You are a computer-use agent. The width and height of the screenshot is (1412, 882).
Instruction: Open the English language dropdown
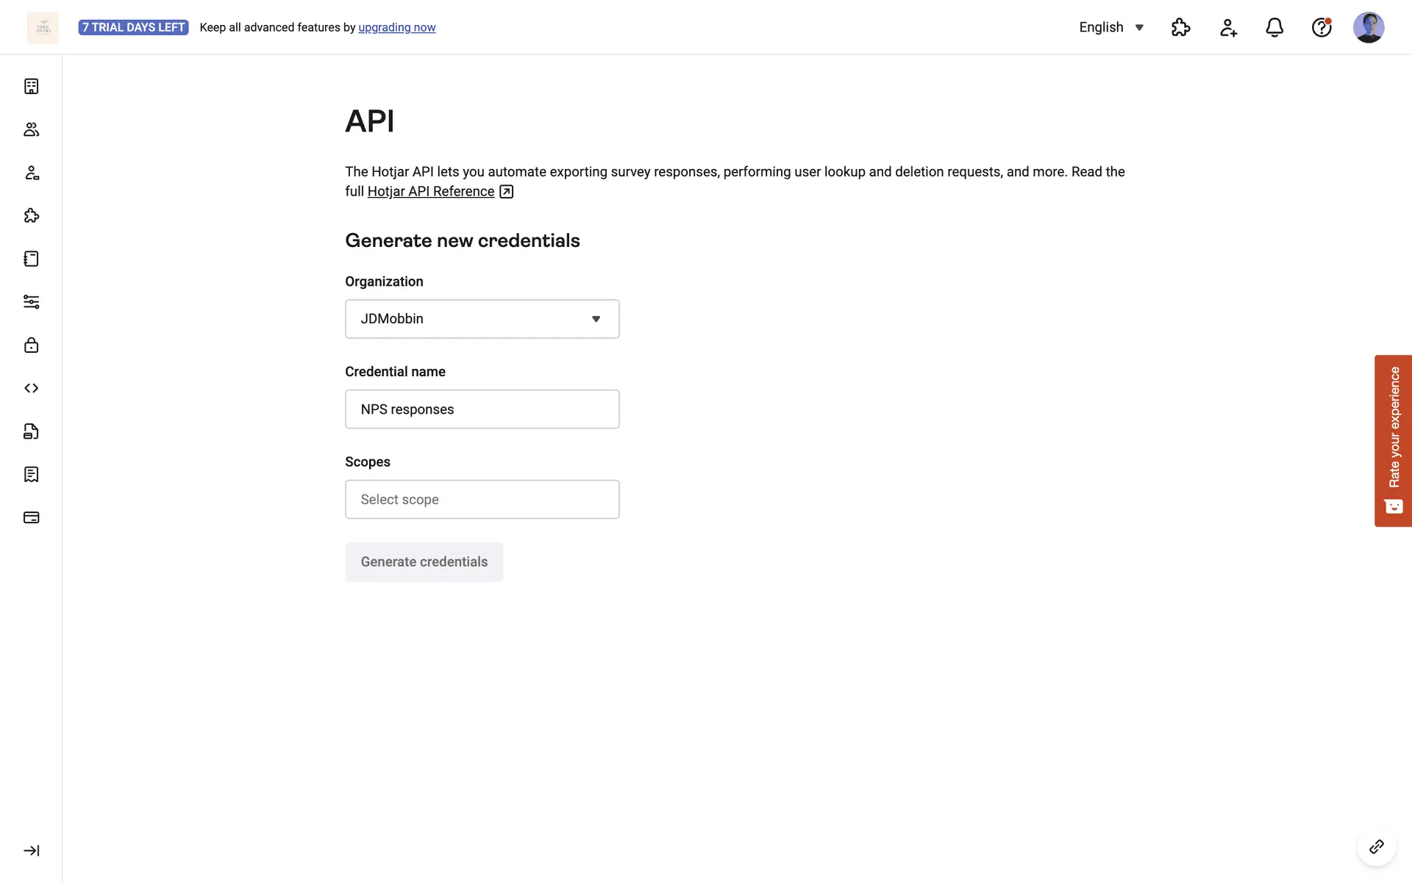1110,28
